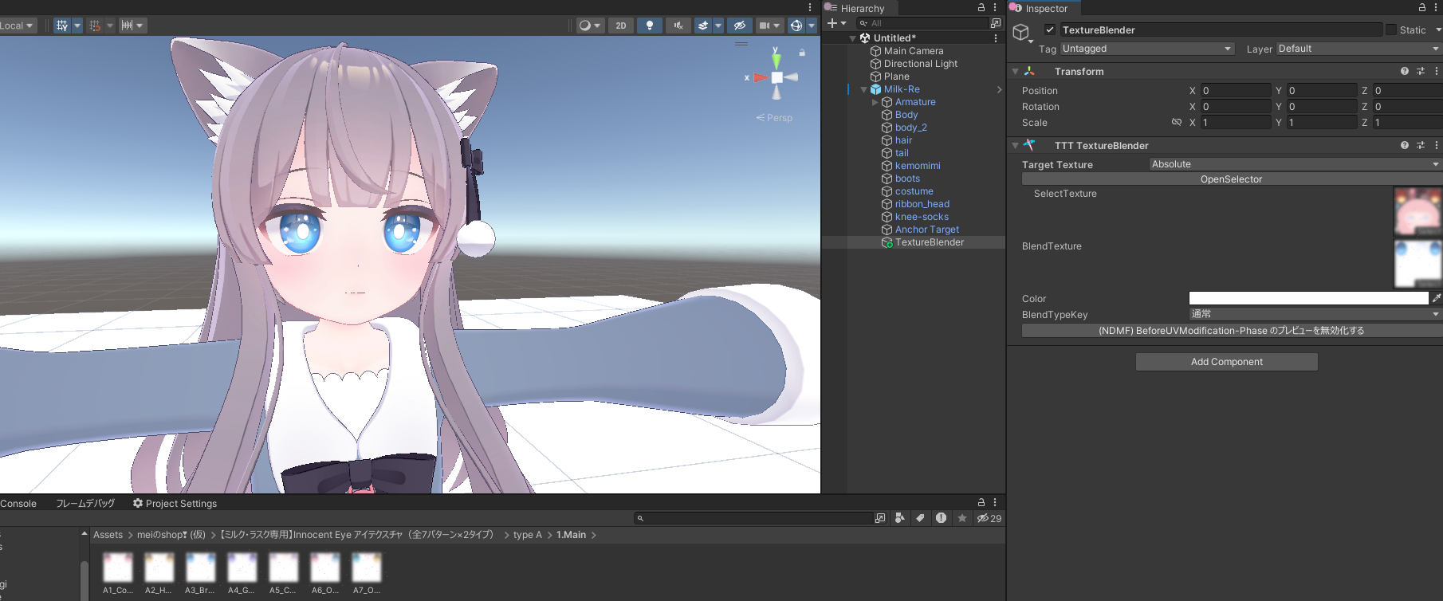Image resolution: width=1443 pixels, height=601 pixels.
Task: Open the Tag Untagged dropdown
Action: (x=1146, y=49)
